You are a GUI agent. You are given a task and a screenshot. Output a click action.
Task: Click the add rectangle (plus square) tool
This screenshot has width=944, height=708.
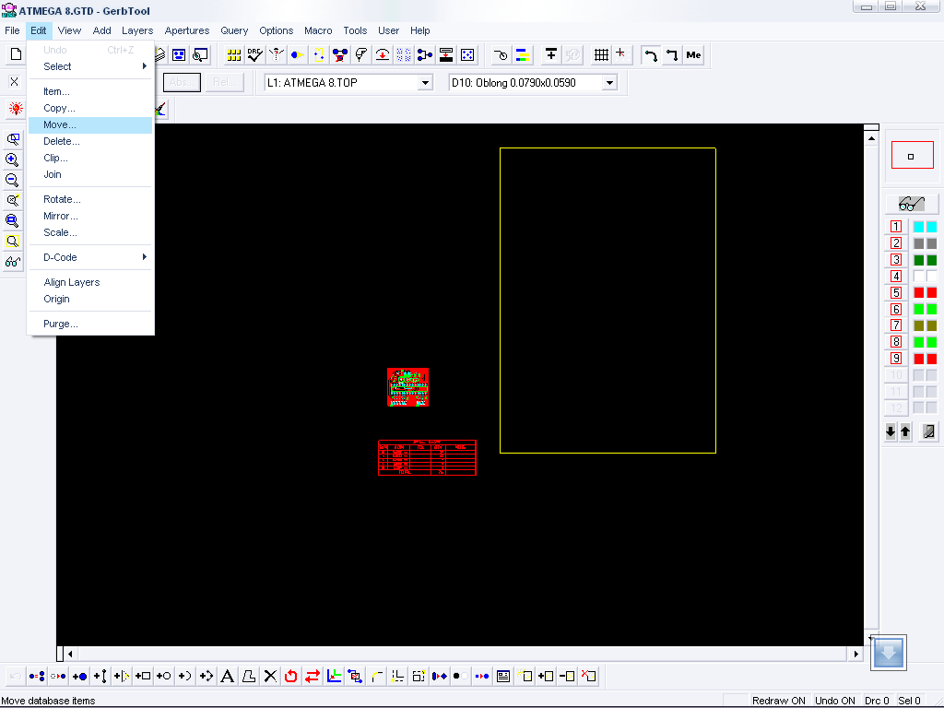[x=143, y=676]
